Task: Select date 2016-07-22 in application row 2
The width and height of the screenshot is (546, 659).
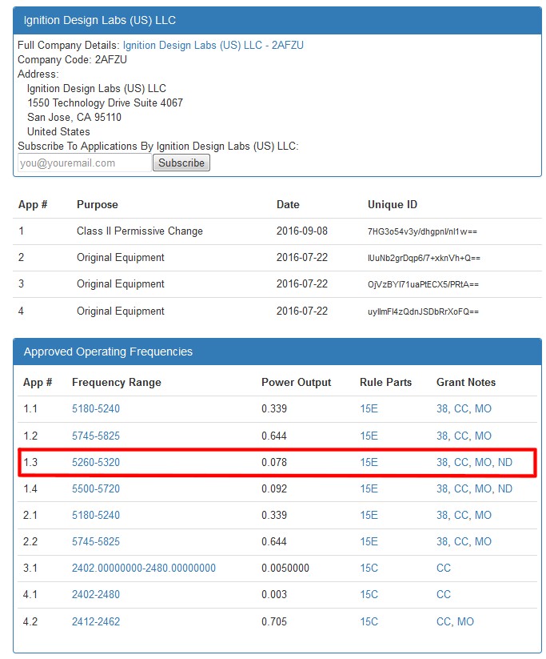Action: coord(301,258)
